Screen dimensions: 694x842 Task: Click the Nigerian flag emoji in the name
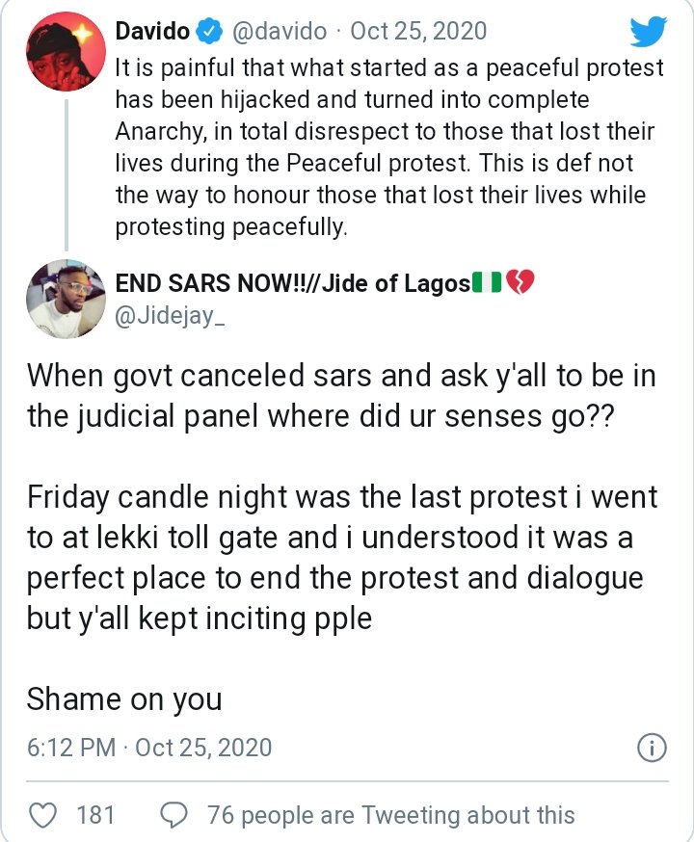coord(488,283)
